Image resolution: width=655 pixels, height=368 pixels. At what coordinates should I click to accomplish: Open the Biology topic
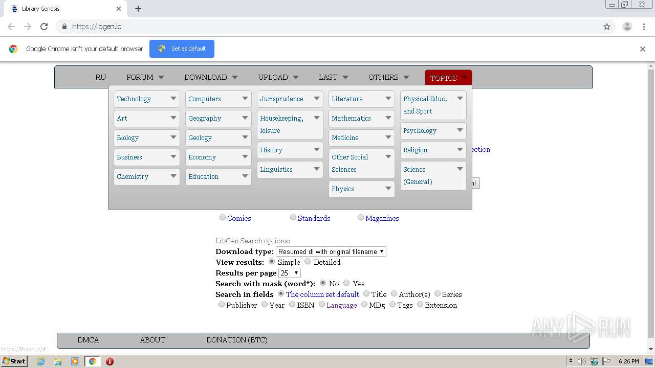(147, 137)
